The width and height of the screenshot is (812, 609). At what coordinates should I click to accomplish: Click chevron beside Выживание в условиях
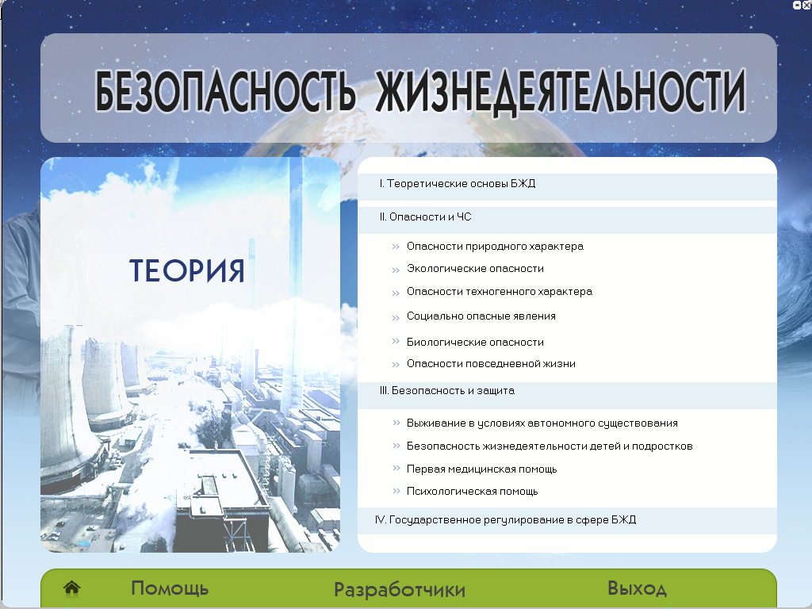[x=396, y=423]
